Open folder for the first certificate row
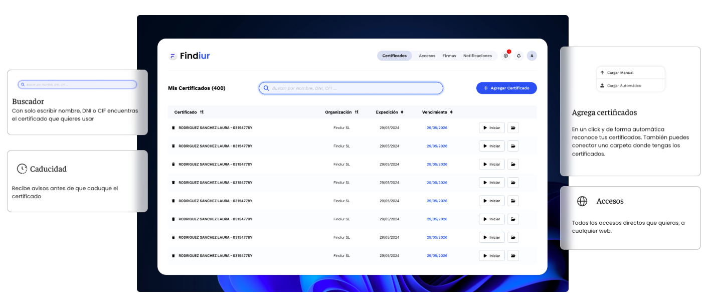The height and width of the screenshot is (302, 707). [513, 128]
